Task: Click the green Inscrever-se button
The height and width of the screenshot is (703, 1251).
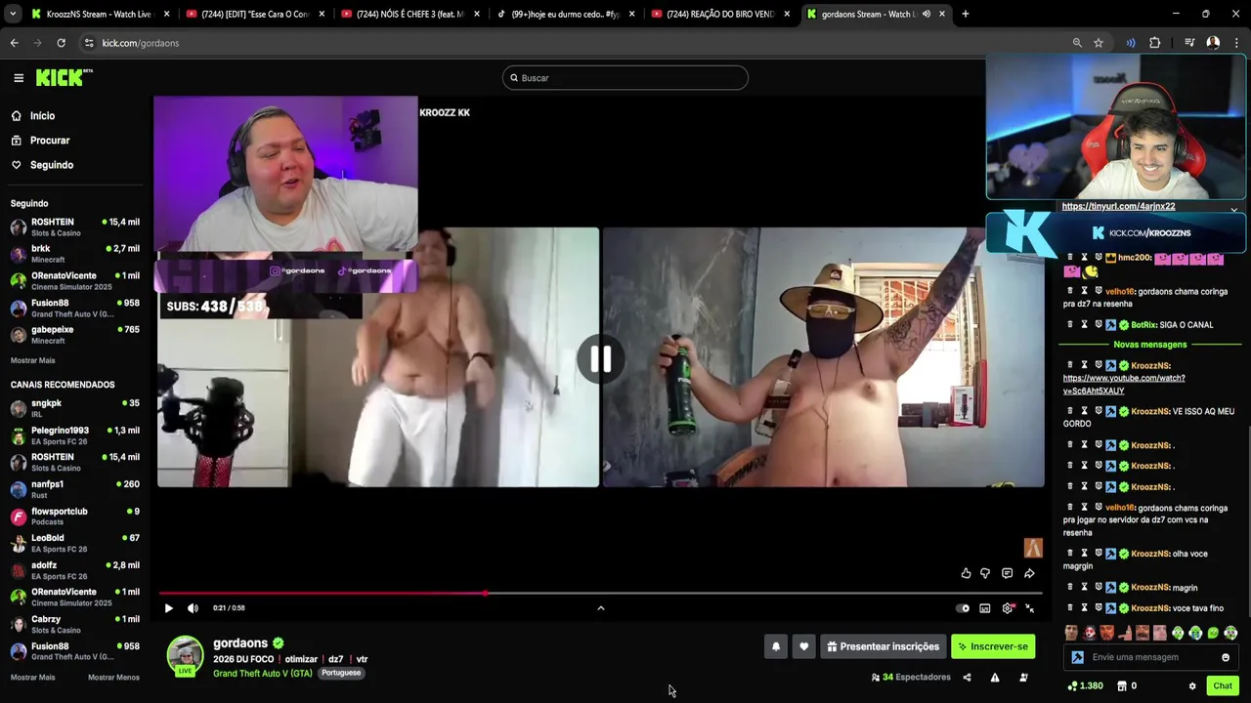Action: coord(993,646)
